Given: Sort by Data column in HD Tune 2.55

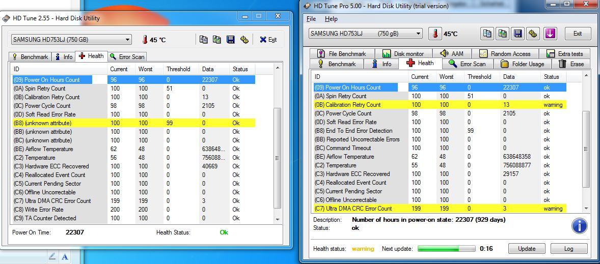Looking at the screenshot, I should tap(214, 69).
